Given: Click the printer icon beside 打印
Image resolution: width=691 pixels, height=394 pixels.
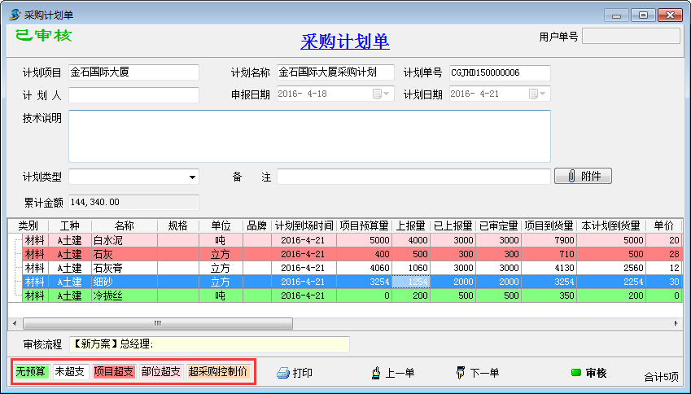Looking at the screenshot, I should [x=283, y=373].
